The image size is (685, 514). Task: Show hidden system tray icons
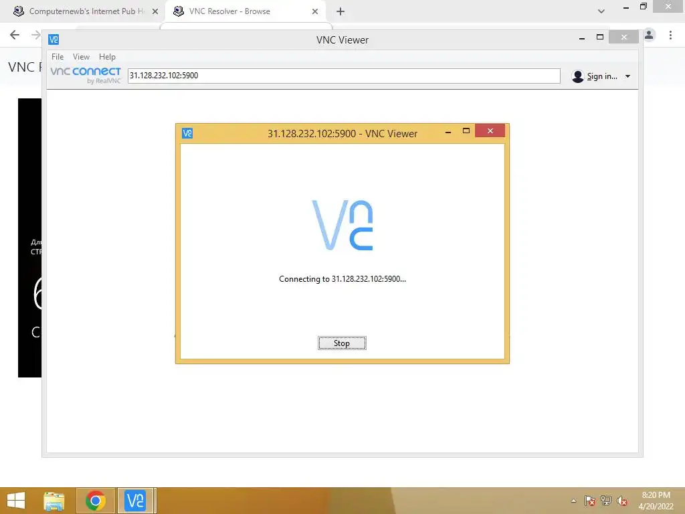573,501
